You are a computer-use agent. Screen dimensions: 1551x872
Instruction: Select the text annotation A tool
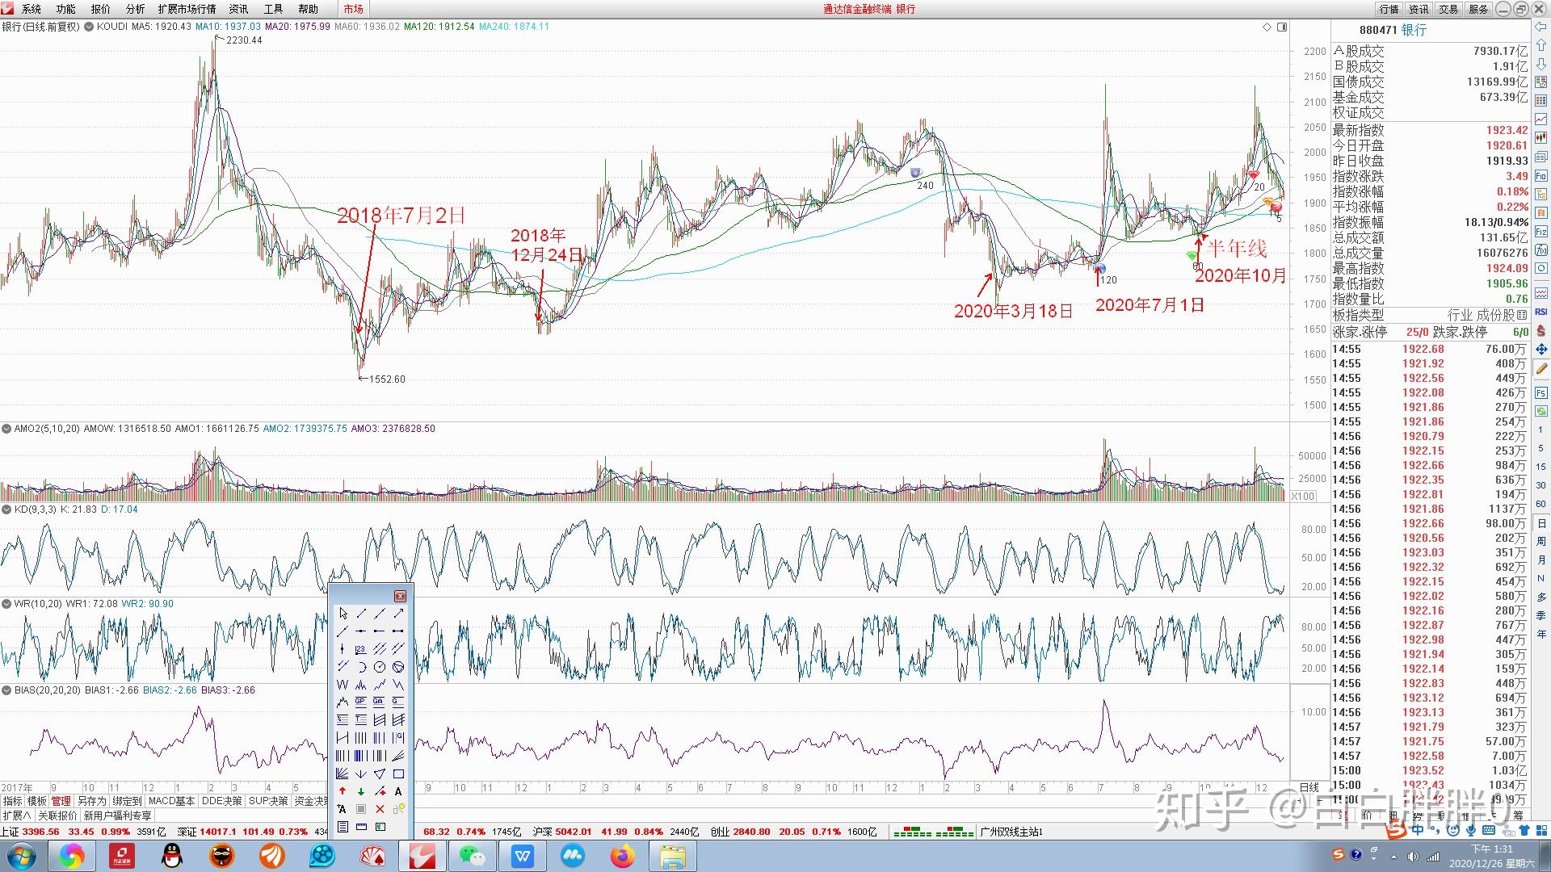[x=398, y=791]
